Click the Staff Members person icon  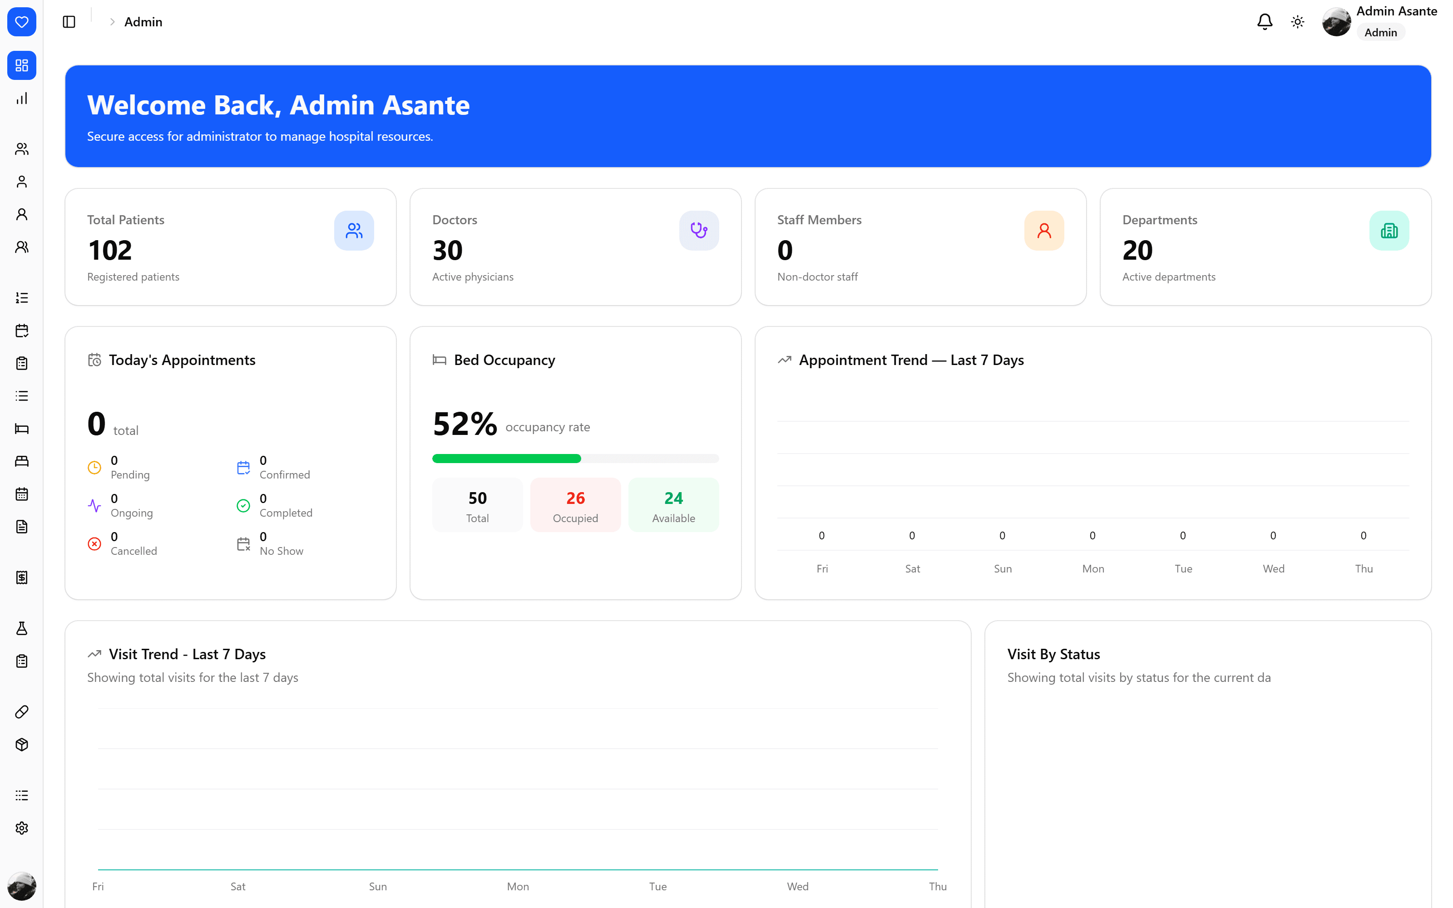tap(1044, 231)
